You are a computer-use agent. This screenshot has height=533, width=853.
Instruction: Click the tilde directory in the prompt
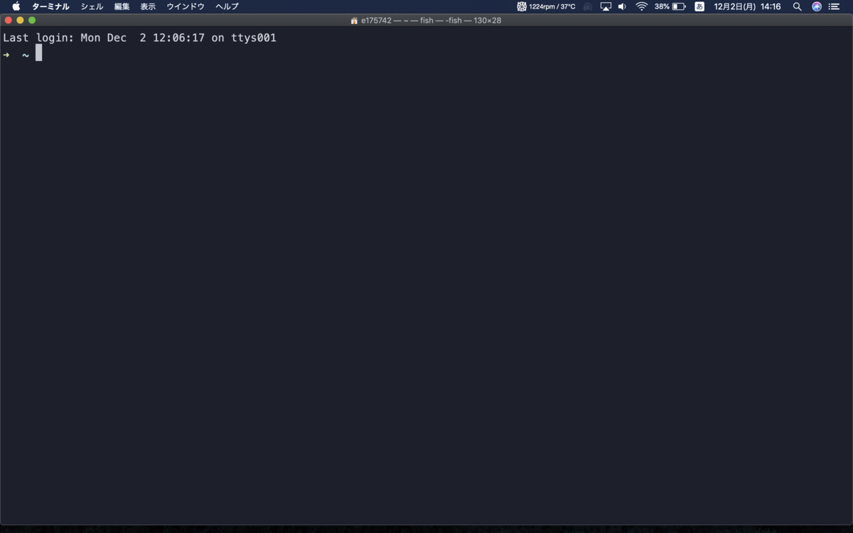[x=25, y=55]
